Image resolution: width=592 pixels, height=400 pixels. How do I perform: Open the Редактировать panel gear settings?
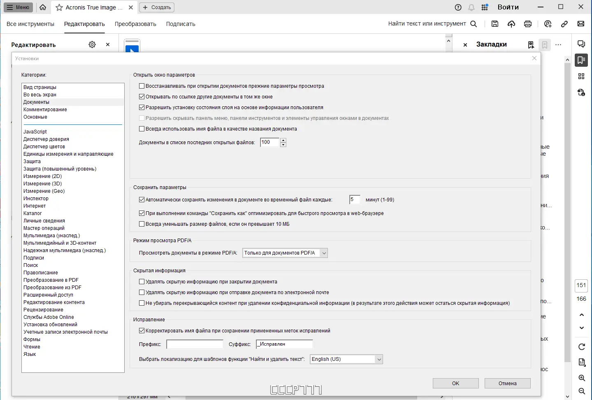pyautogui.click(x=92, y=44)
